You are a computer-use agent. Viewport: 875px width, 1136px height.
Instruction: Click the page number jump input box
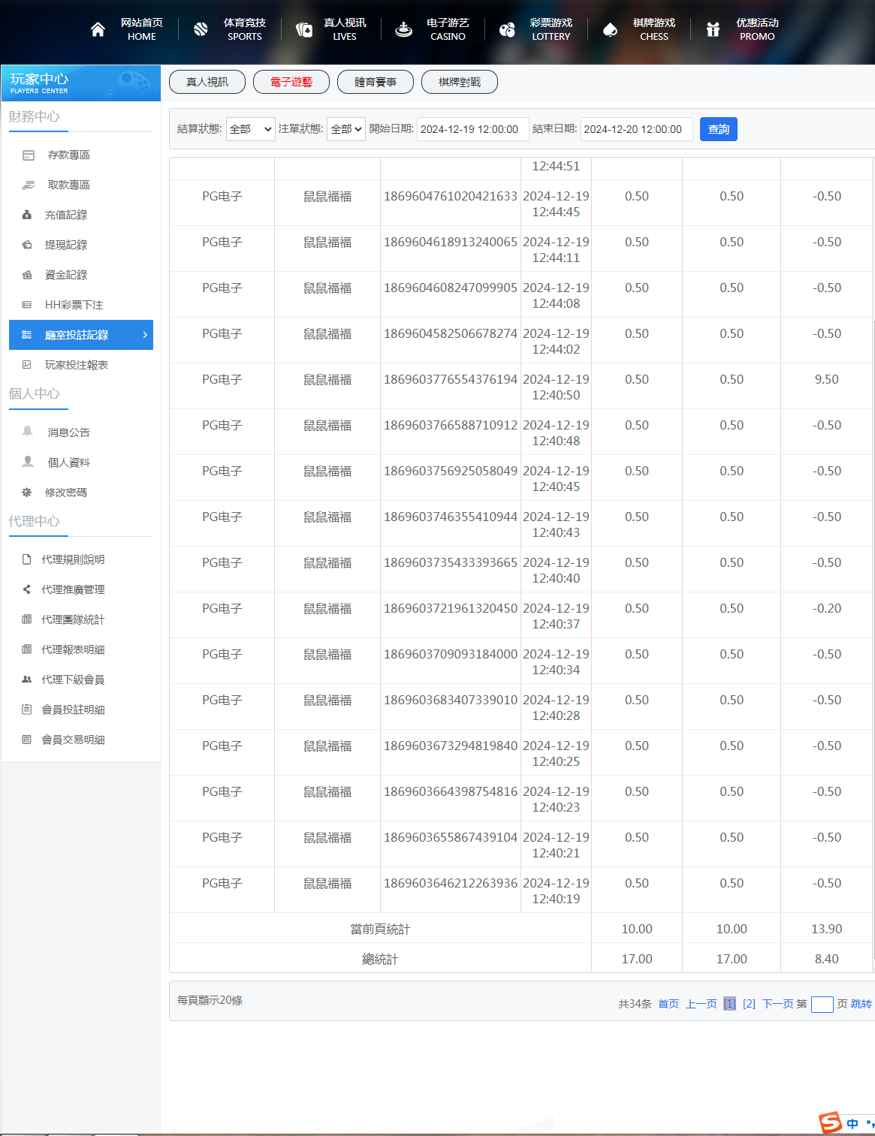(x=822, y=1005)
